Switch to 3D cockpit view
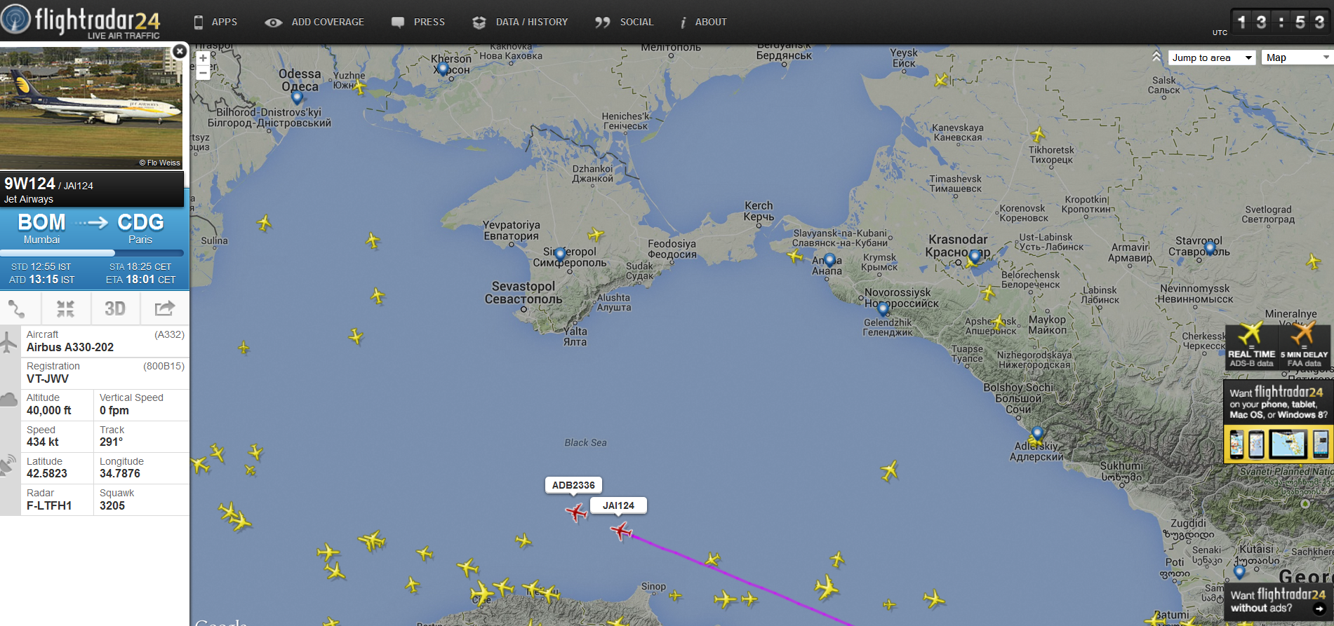 (115, 308)
